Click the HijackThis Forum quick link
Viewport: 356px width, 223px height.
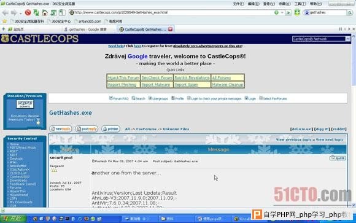click(123, 78)
